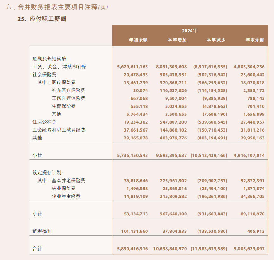Select value 547,807,200

173,122
